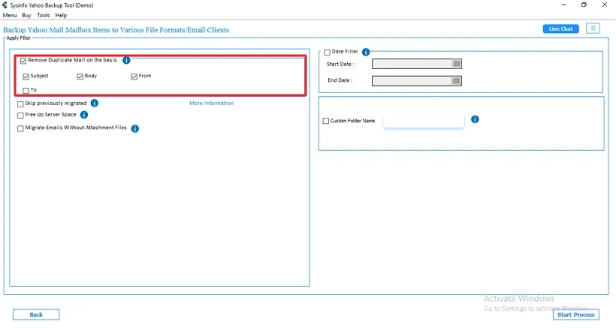
Task: Restore down the application window
Action: pos(584,5)
